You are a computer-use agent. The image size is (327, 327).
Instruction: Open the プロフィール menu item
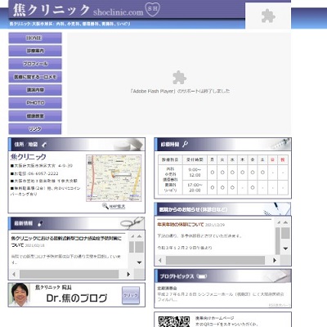click(35, 64)
